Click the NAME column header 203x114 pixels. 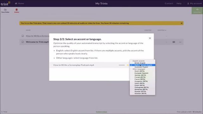28,30
